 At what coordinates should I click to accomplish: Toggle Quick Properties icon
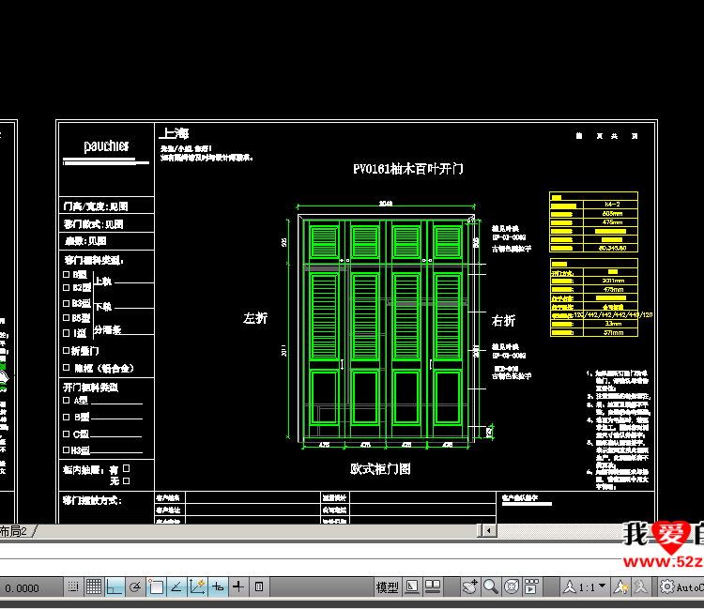coord(259,586)
